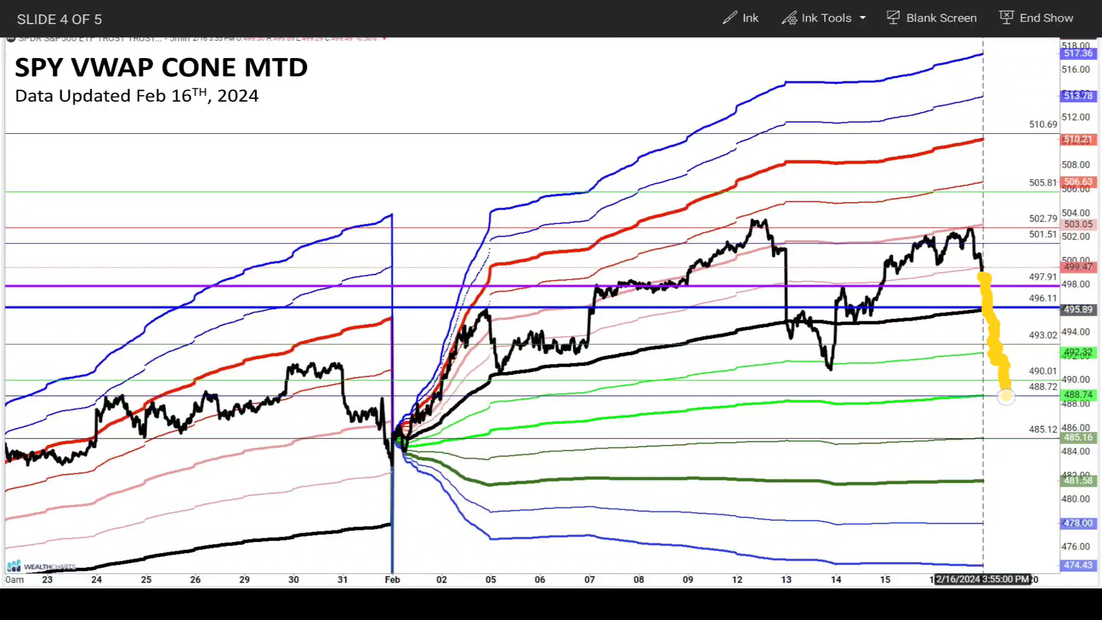Click the 490.01 level annotation
1102x620 pixels.
pyautogui.click(x=1043, y=371)
